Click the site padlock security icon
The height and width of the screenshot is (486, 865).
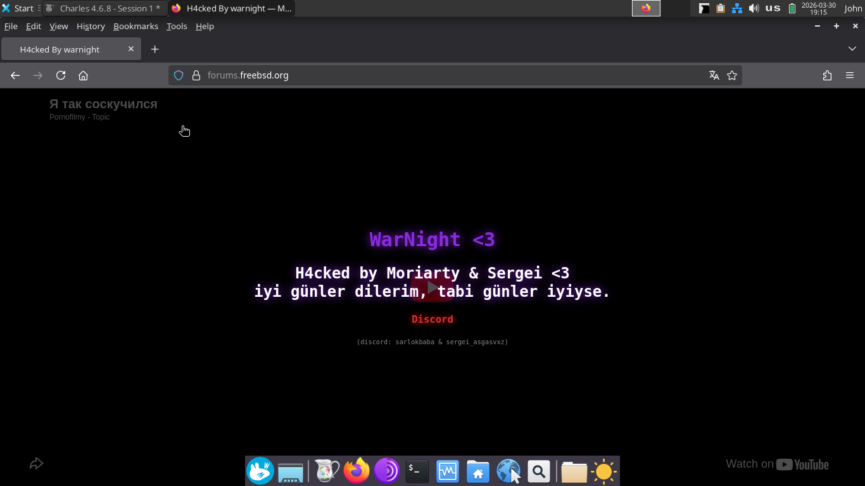click(x=196, y=75)
